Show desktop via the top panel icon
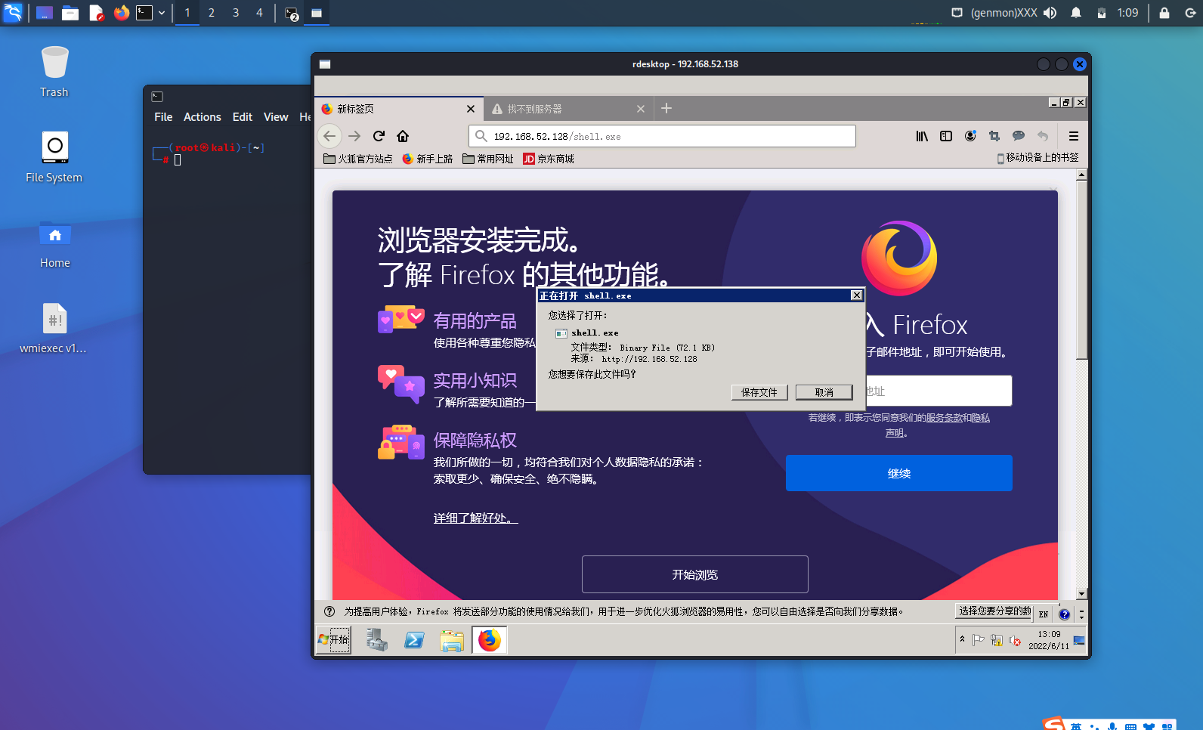Image resolution: width=1203 pixels, height=730 pixels. pyautogui.click(x=45, y=13)
